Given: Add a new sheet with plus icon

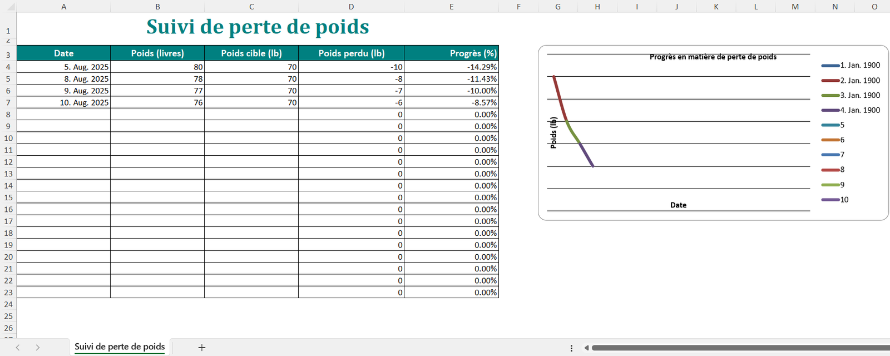Looking at the screenshot, I should (x=202, y=348).
